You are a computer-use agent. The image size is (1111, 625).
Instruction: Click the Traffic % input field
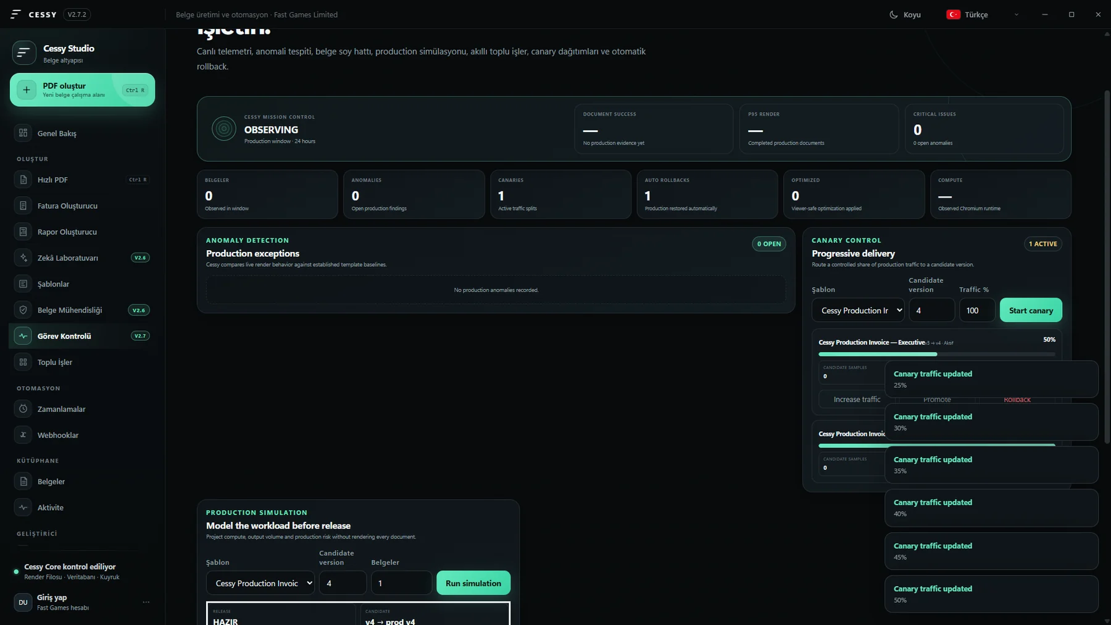pos(977,310)
